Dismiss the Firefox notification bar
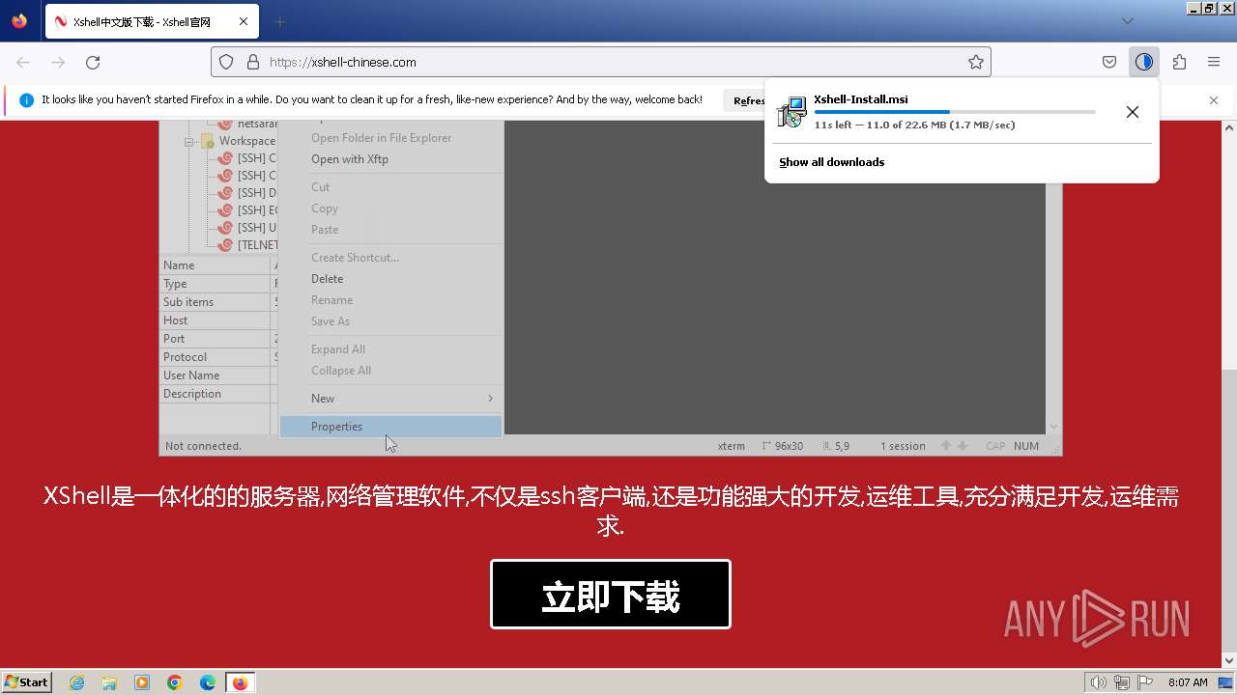Viewport: 1237px width, 695px height. [1214, 100]
